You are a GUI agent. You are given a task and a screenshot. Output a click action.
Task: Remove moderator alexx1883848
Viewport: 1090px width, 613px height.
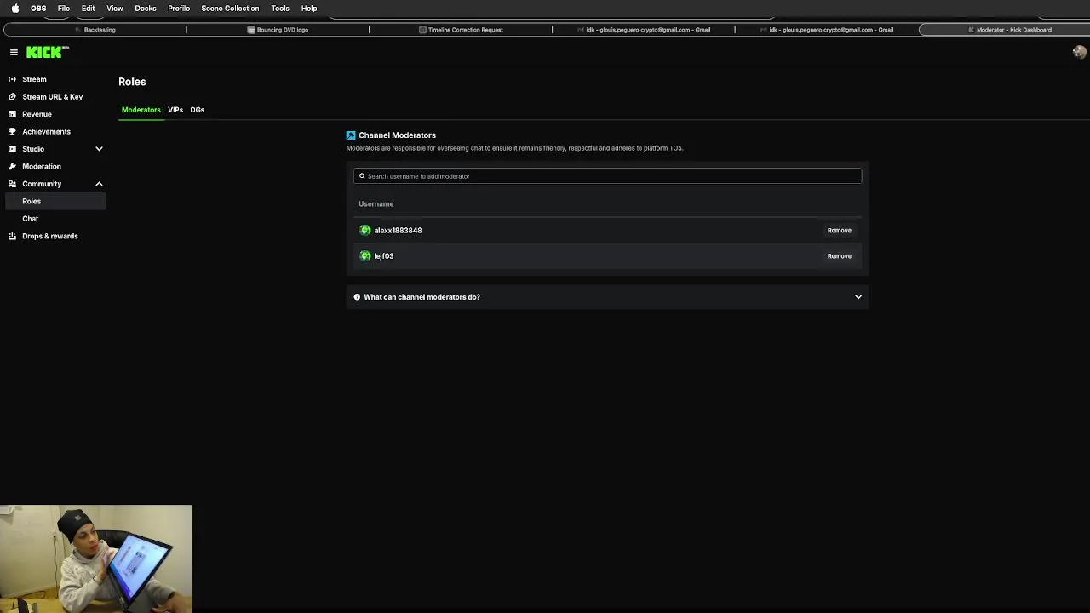[839, 230]
